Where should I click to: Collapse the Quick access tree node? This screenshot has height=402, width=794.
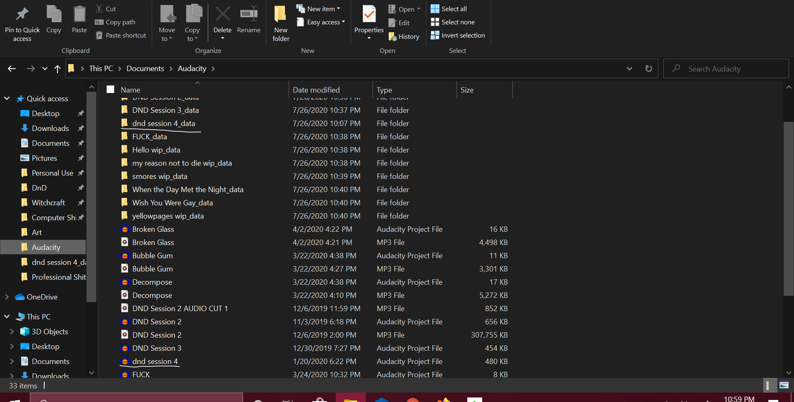[x=7, y=98]
